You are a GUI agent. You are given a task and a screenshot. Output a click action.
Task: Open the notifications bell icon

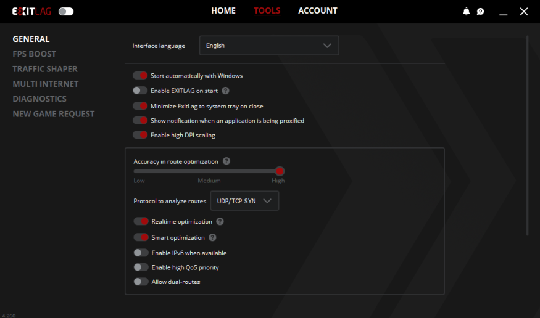pos(467,12)
